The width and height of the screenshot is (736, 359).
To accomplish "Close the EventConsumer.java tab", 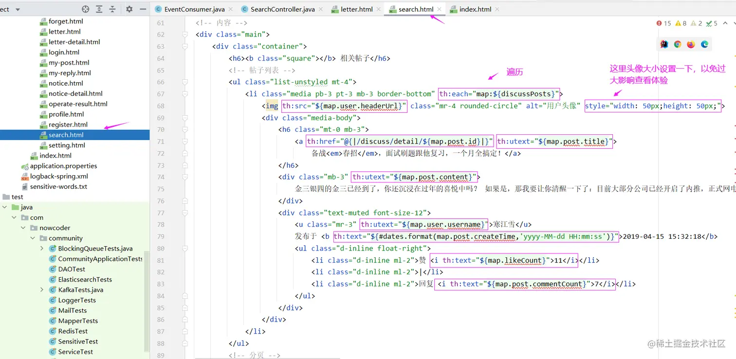I will (x=230, y=9).
